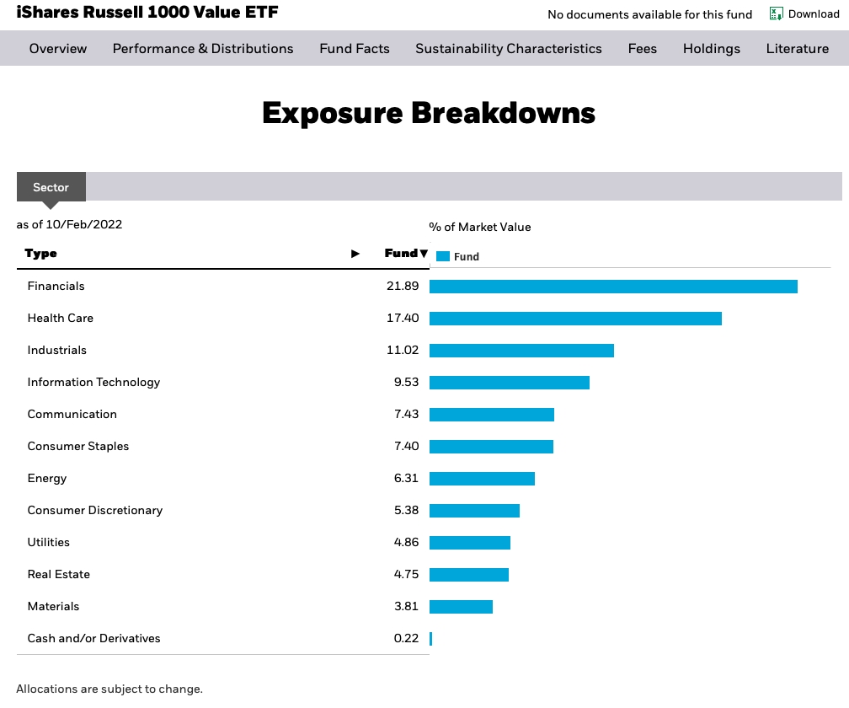Click the 11.02 Industrials value
Viewport: 849px width, 708px height.
point(403,350)
